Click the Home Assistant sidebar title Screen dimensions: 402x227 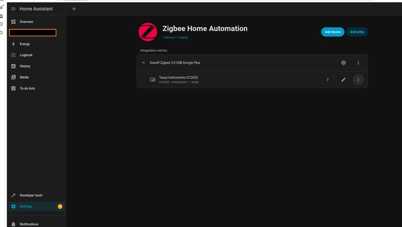36,9
